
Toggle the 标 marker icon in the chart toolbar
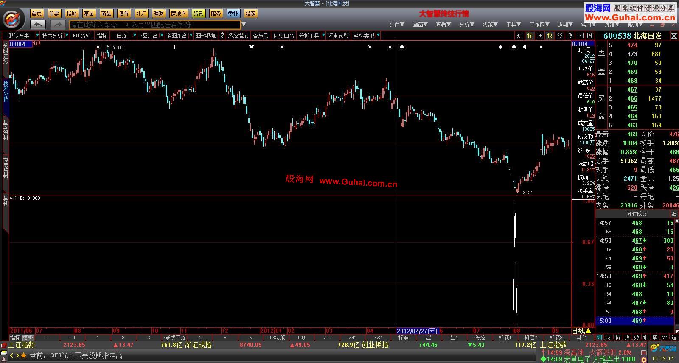click(530, 36)
